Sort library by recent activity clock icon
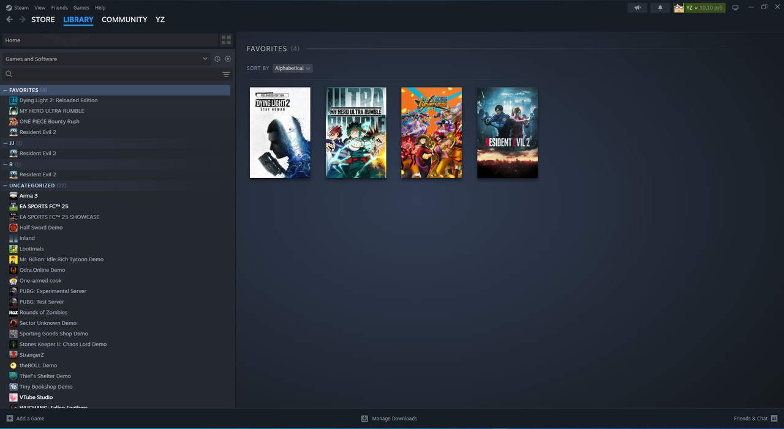Image resolution: width=784 pixels, height=429 pixels. pos(217,59)
